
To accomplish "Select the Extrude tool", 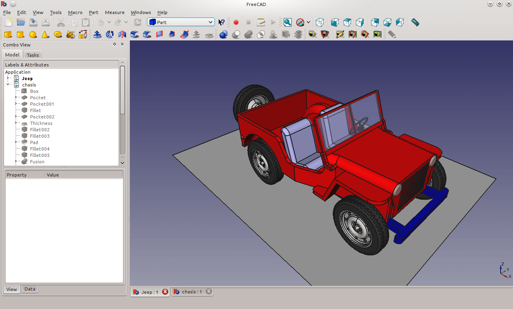I will pos(97,35).
